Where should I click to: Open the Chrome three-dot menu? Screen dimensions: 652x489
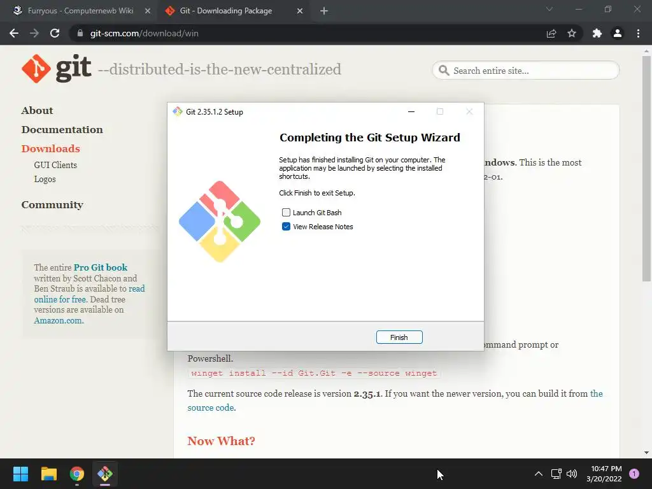click(638, 33)
